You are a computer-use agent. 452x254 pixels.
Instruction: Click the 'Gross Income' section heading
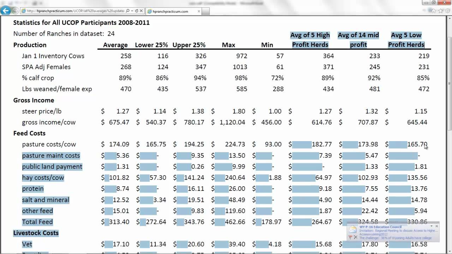click(34, 100)
